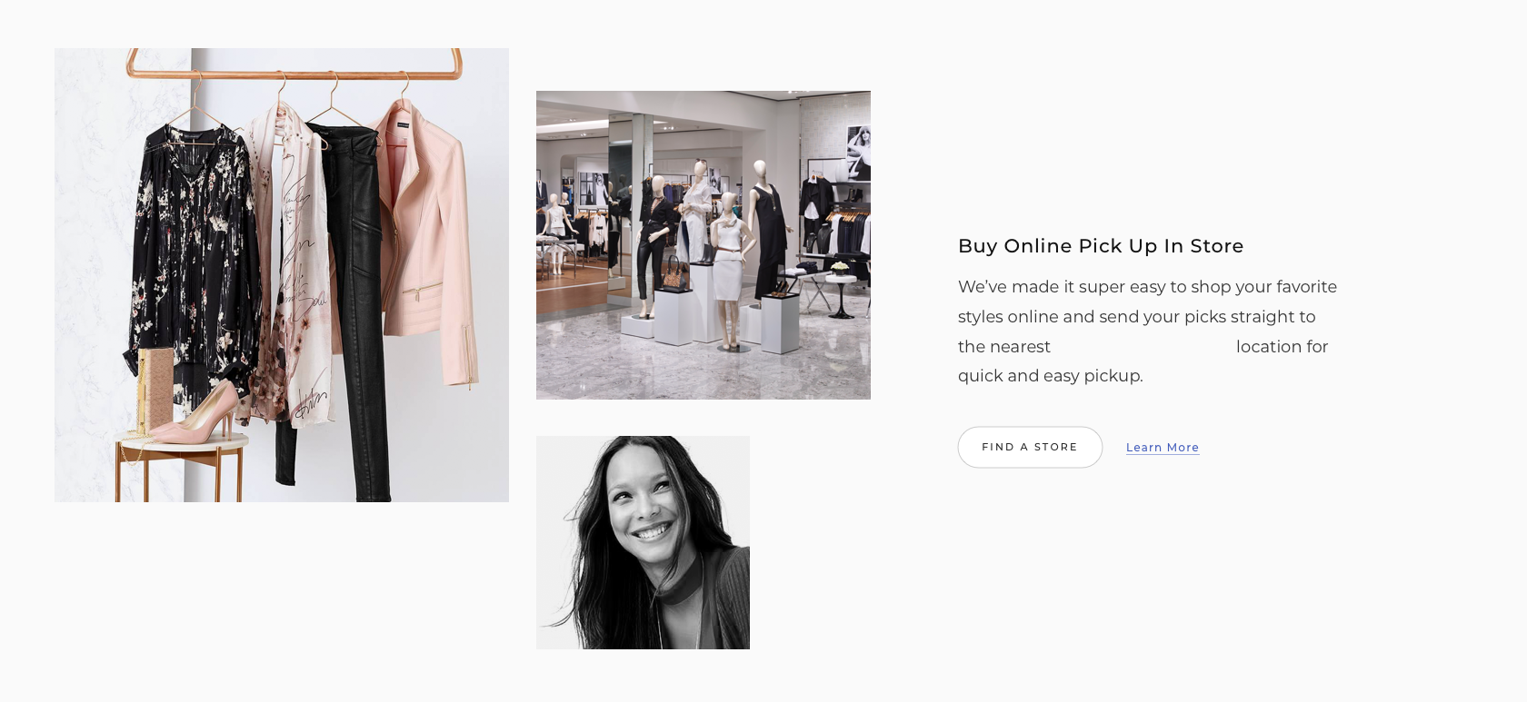
Task: Click the copper hanging rod at the top
Action: coord(295,65)
